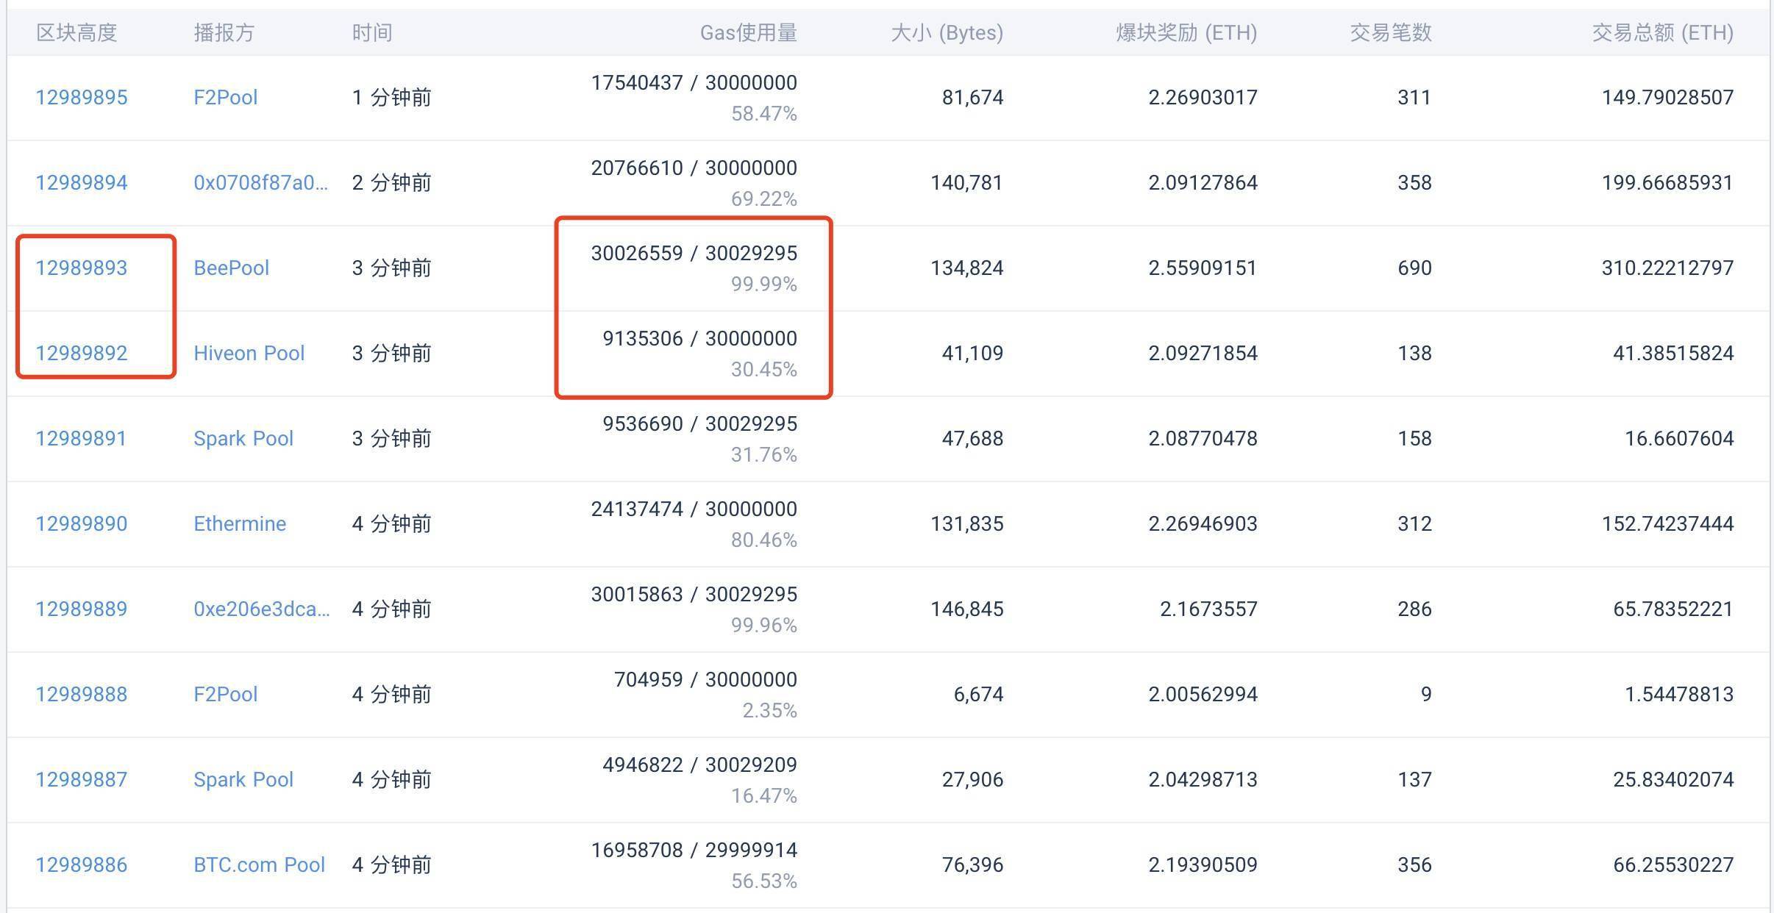Open block 12989887
The height and width of the screenshot is (913, 1774).
tap(82, 779)
